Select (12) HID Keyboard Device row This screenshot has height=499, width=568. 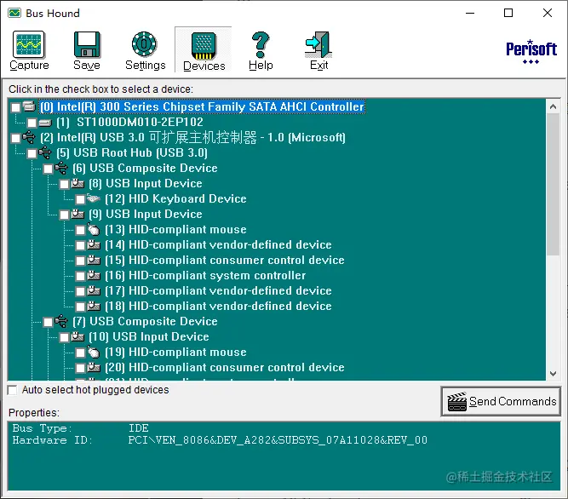coord(175,198)
